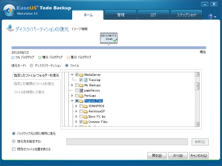The width and height of the screenshot is (222, 166).
Task: Select バックアップ元と同じ場所に復元 radio
Action: coord(14,133)
